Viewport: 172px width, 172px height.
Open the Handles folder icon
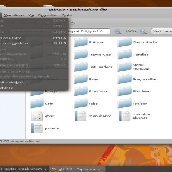pos(124,55)
